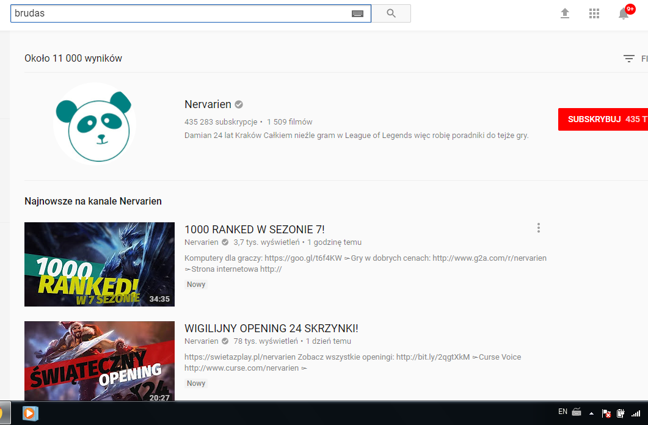Open the notifications bell
Image resolution: width=648 pixels, height=425 pixels.
[624, 13]
